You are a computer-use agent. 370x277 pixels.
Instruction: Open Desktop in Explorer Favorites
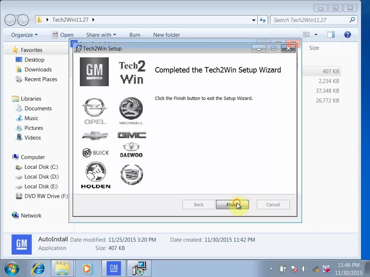coord(34,60)
